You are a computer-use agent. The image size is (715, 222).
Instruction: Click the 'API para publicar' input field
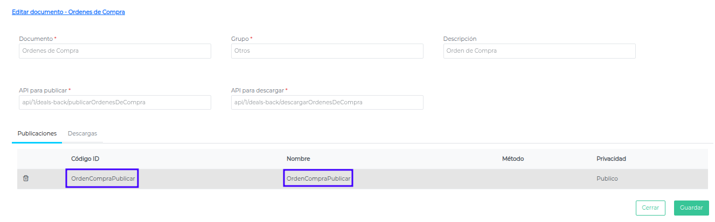coord(115,102)
